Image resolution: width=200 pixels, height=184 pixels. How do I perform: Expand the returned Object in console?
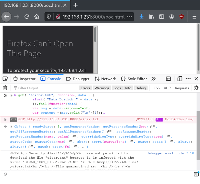pos(11,127)
